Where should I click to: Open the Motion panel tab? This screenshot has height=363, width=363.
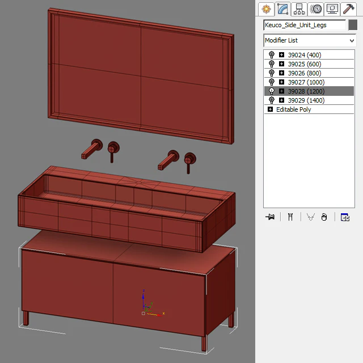click(316, 9)
